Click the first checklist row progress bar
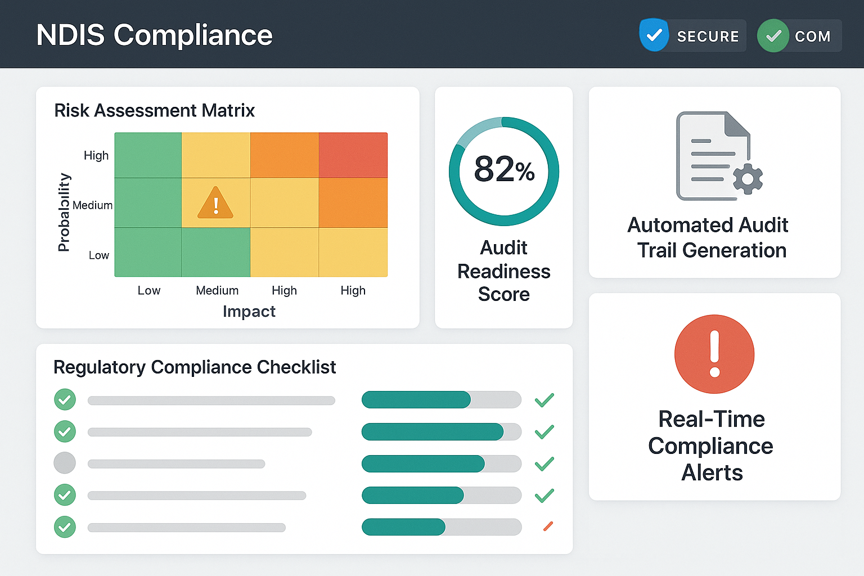 coord(442,399)
